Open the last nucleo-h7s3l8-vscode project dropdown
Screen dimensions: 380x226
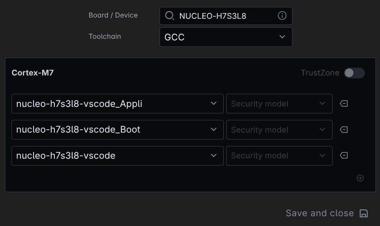coord(117,155)
